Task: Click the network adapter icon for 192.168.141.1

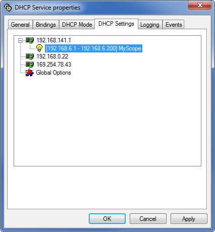Action: 30,40
